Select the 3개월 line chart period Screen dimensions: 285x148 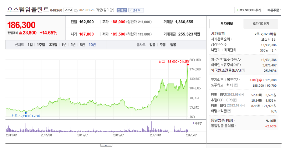[x=53, y=45]
